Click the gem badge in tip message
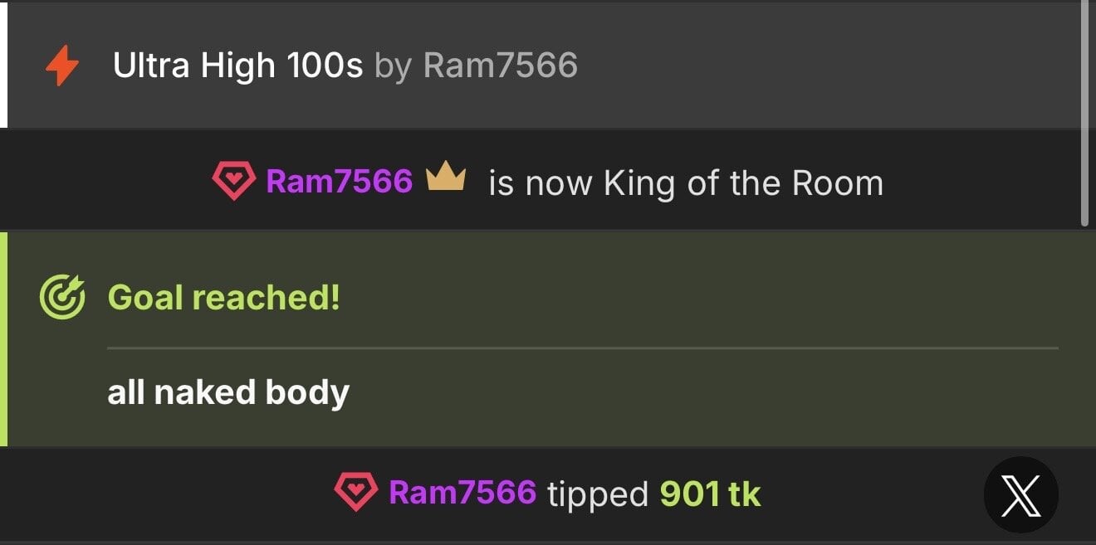The image size is (1096, 545). click(x=355, y=493)
